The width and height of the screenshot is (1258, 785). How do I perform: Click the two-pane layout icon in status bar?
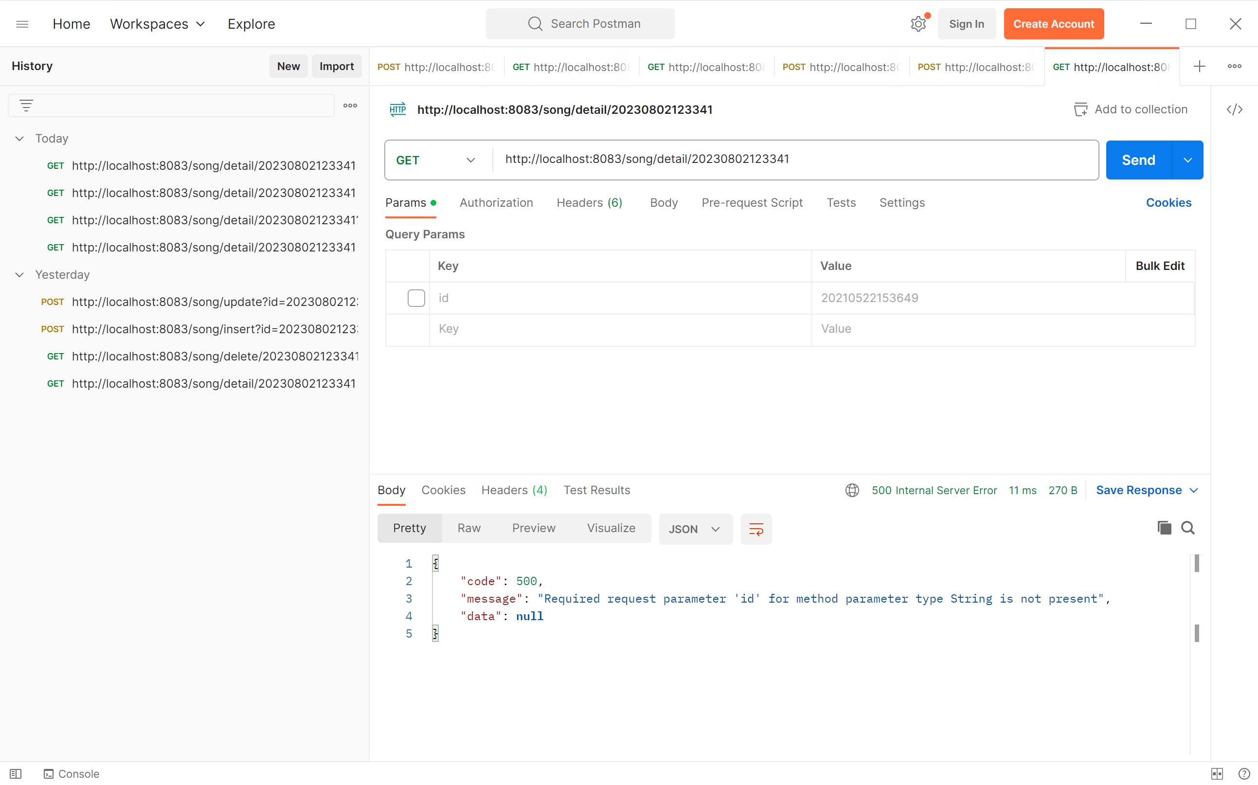(1217, 774)
